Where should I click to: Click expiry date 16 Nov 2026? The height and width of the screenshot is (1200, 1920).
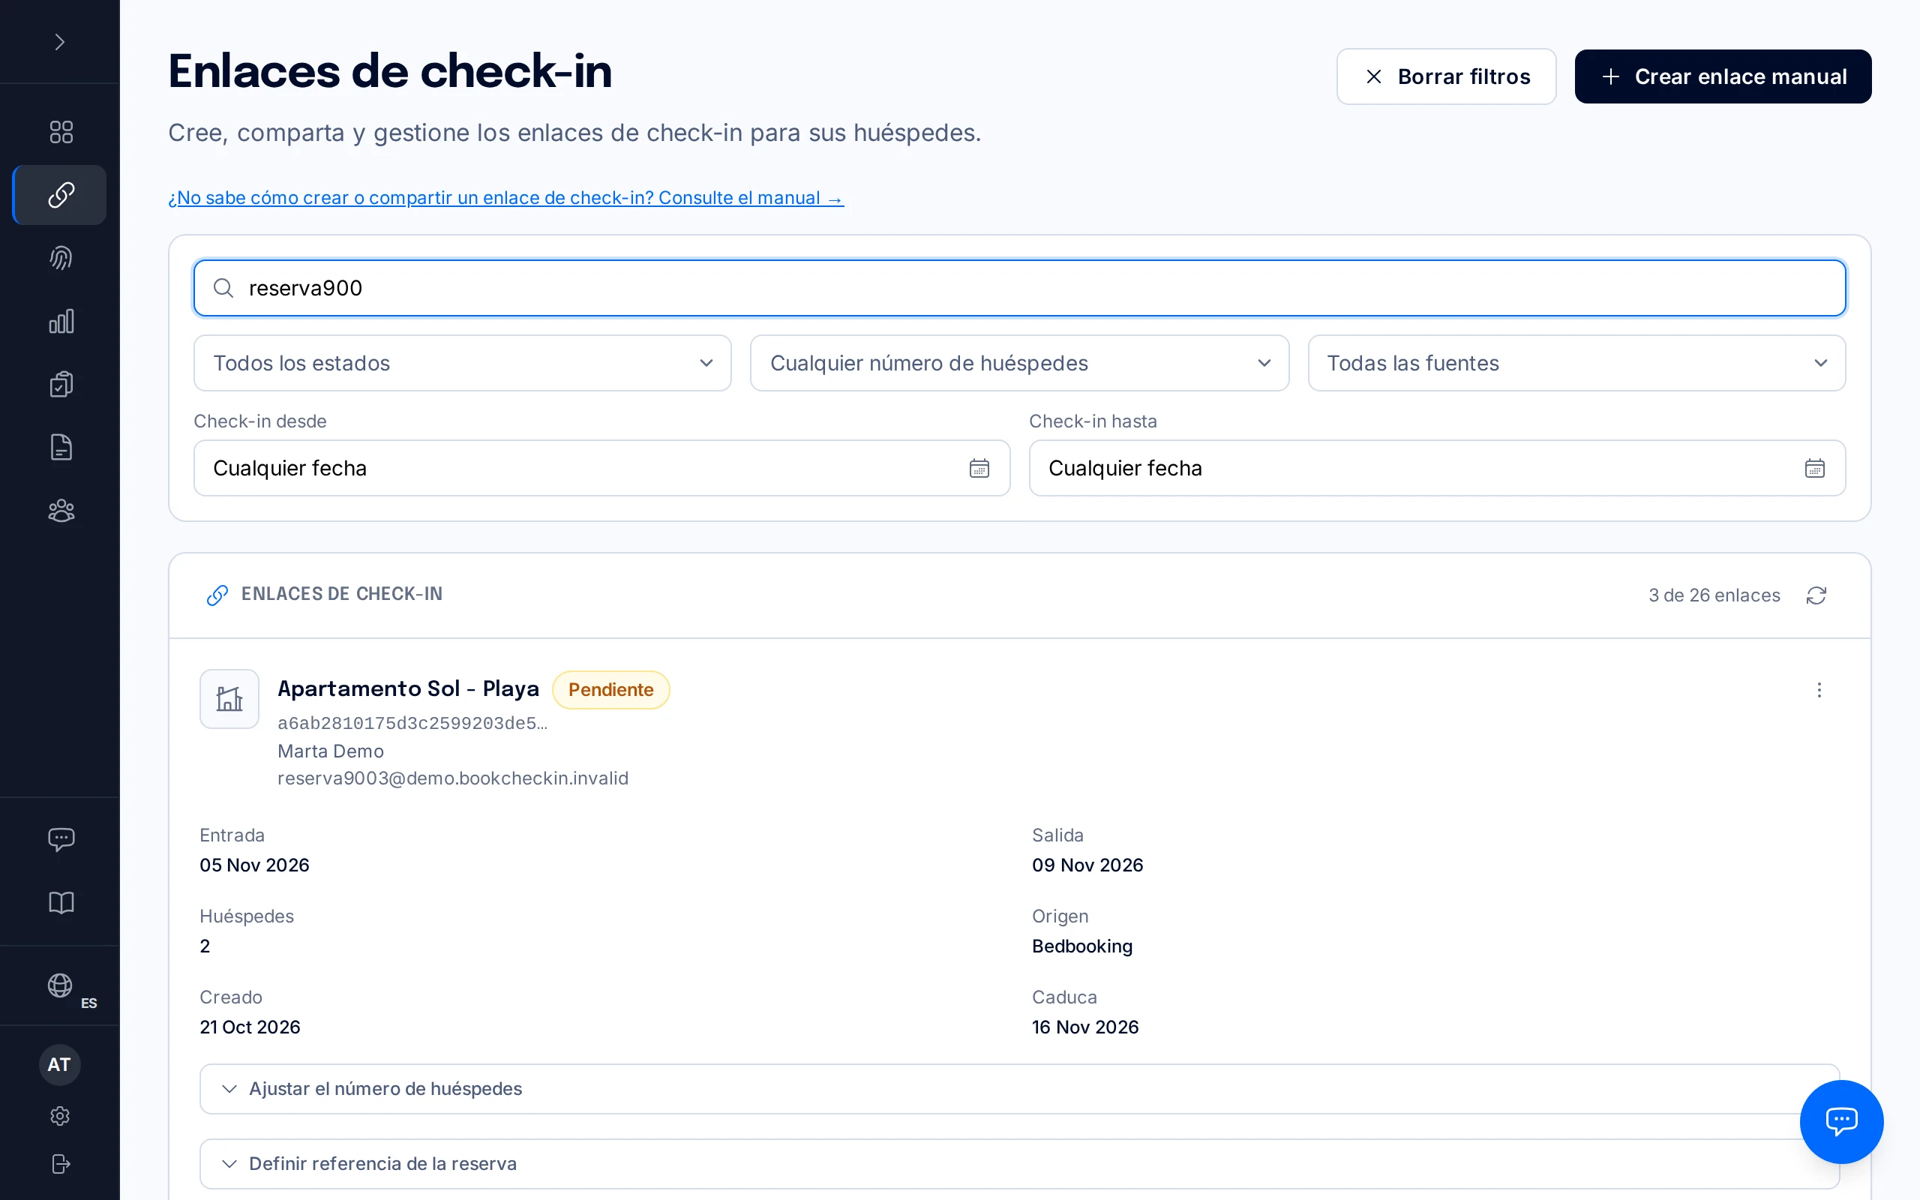point(1084,1027)
